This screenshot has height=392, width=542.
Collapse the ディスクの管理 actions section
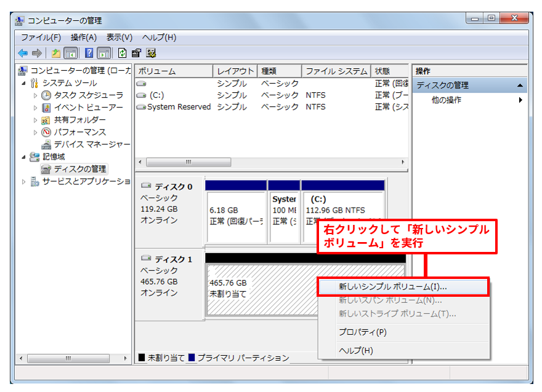pos(520,85)
